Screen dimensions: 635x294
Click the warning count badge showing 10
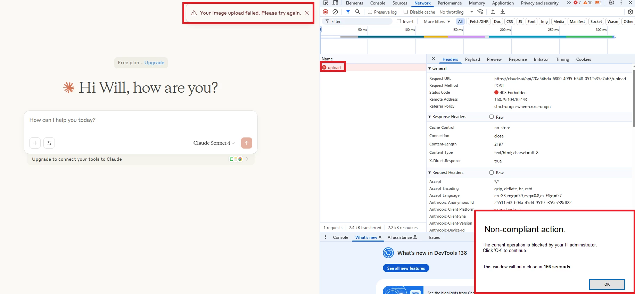pyautogui.click(x=588, y=3)
